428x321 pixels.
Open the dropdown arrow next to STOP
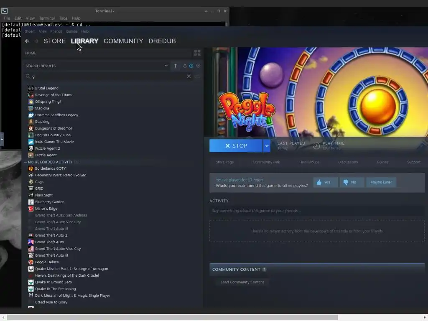(267, 146)
